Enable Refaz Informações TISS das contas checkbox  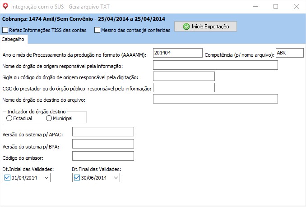pos(5,30)
